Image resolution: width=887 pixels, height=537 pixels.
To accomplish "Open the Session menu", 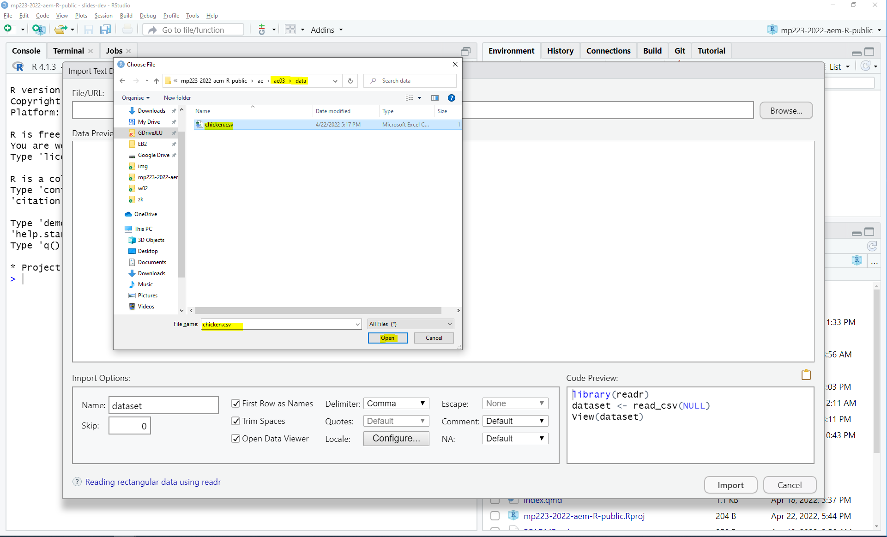I will [103, 16].
